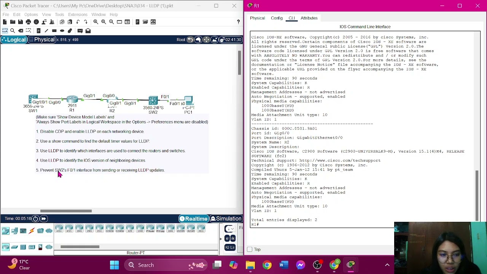Screen dimensions: 487x274
Task: Click the Print icon in main toolbar
Action: pos(28,22)
